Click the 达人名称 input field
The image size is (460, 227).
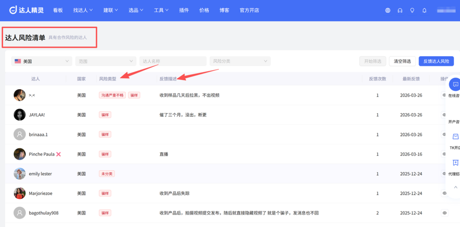click(x=173, y=61)
